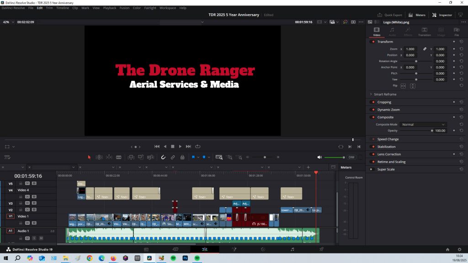Click the Rotation Angle slider
The image size is (468, 263).
pos(416,61)
